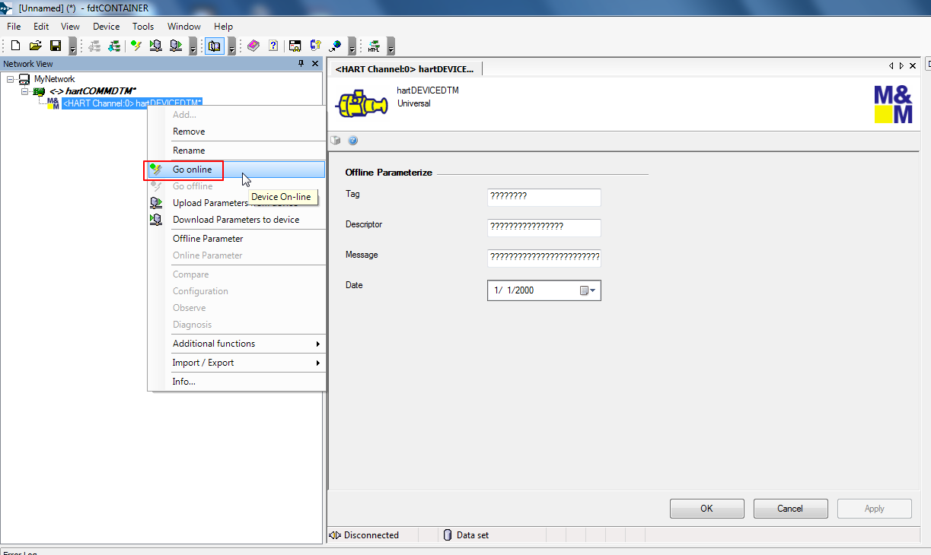
Task: Click the blue help icon in DTM toolbar
Action: pyautogui.click(x=352, y=141)
